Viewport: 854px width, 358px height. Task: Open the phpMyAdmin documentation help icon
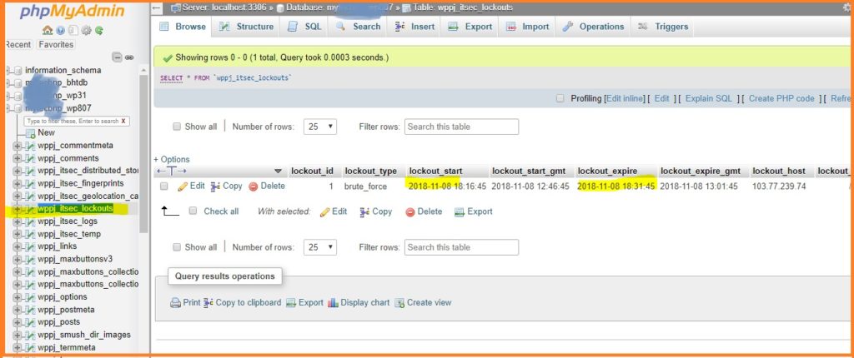pos(60,31)
